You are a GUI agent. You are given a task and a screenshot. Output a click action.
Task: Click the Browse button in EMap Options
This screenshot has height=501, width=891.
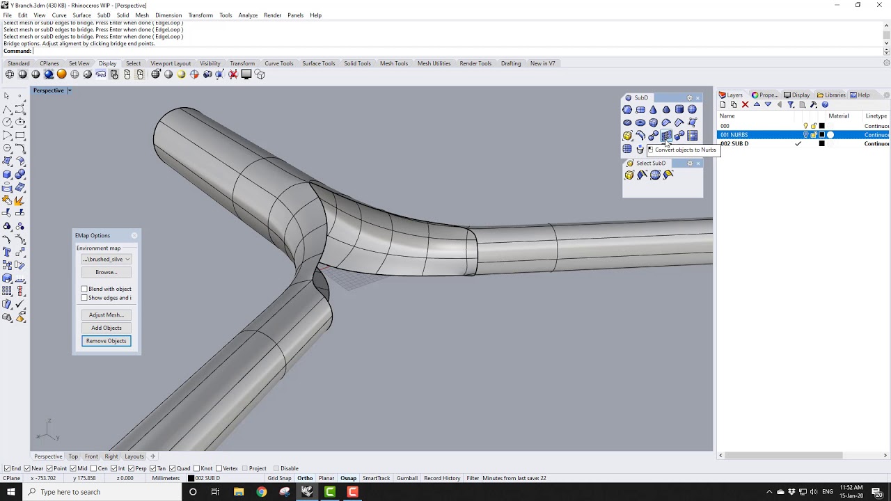(106, 271)
